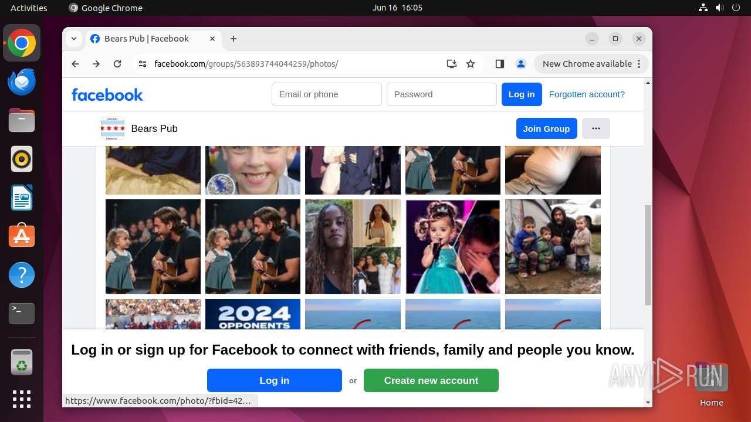This screenshot has height=422, width=751.
Task: Show Applications grid at dock bottom
Action: (x=22, y=399)
